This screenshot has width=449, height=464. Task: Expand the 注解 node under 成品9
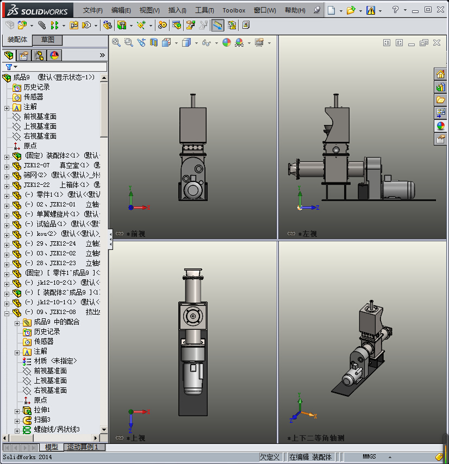(7, 108)
